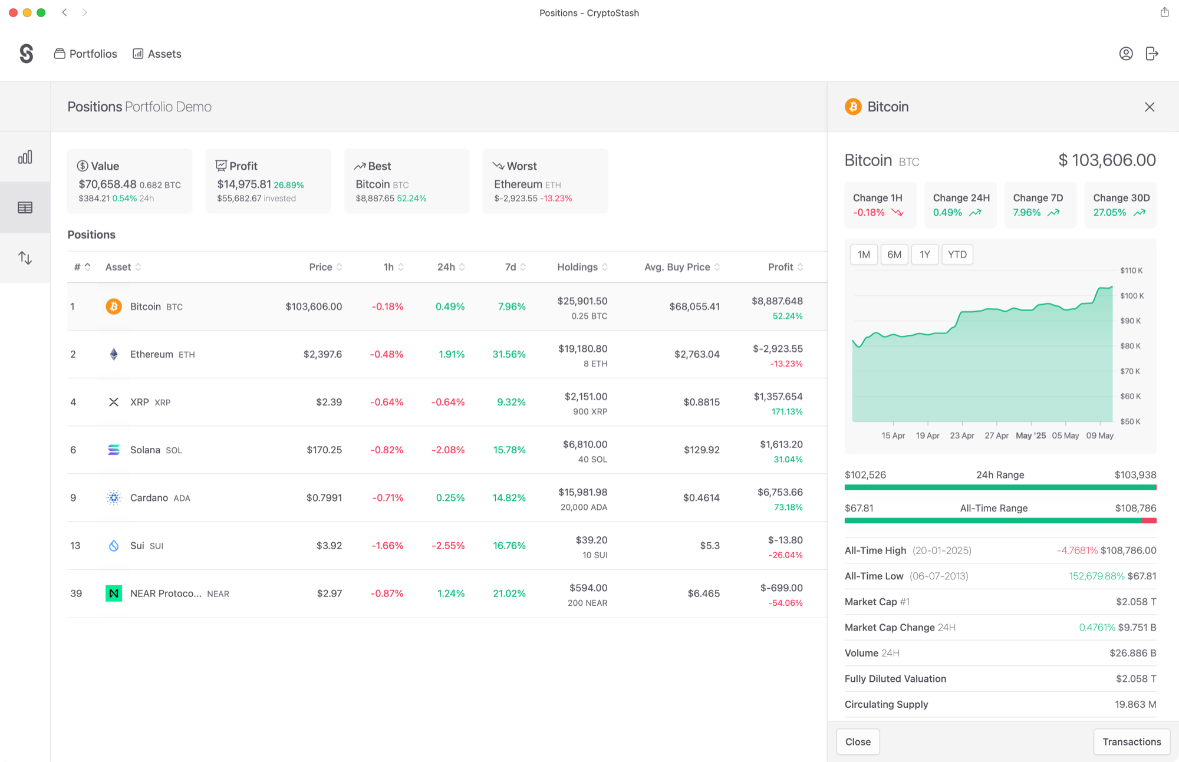The height and width of the screenshot is (762, 1179).
Task: Open the bar chart sidebar view
Action: pos(25,157)
